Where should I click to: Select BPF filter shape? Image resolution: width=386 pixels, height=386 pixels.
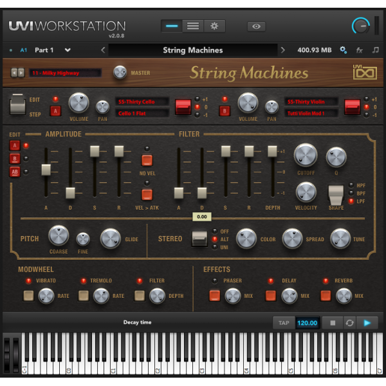pos(351,193)
